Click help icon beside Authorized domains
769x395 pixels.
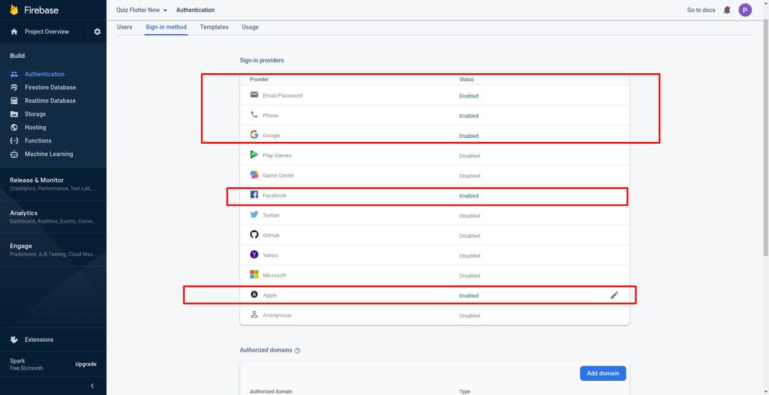[x=298, y=351]
